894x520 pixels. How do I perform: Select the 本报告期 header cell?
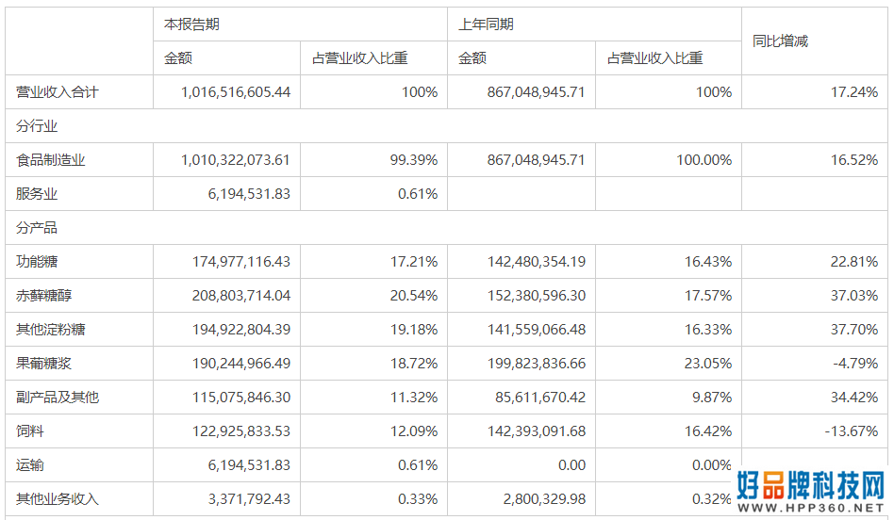pos(300,24)
